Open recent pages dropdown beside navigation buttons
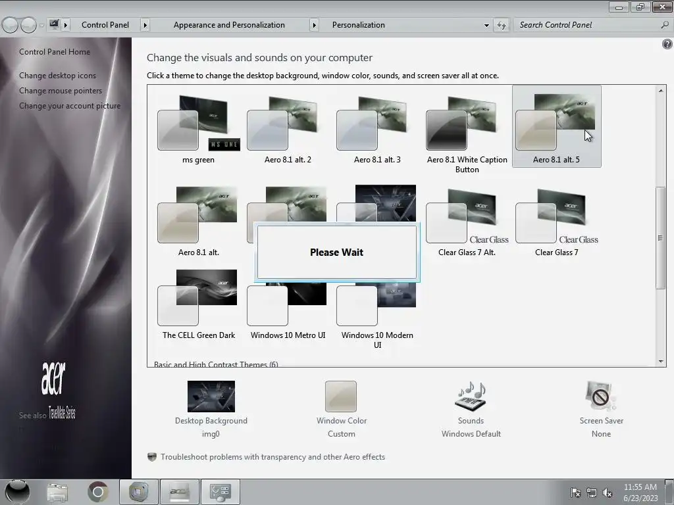Image resolution: width=674 pixels, height=505 pixels. tap(41, 26)
